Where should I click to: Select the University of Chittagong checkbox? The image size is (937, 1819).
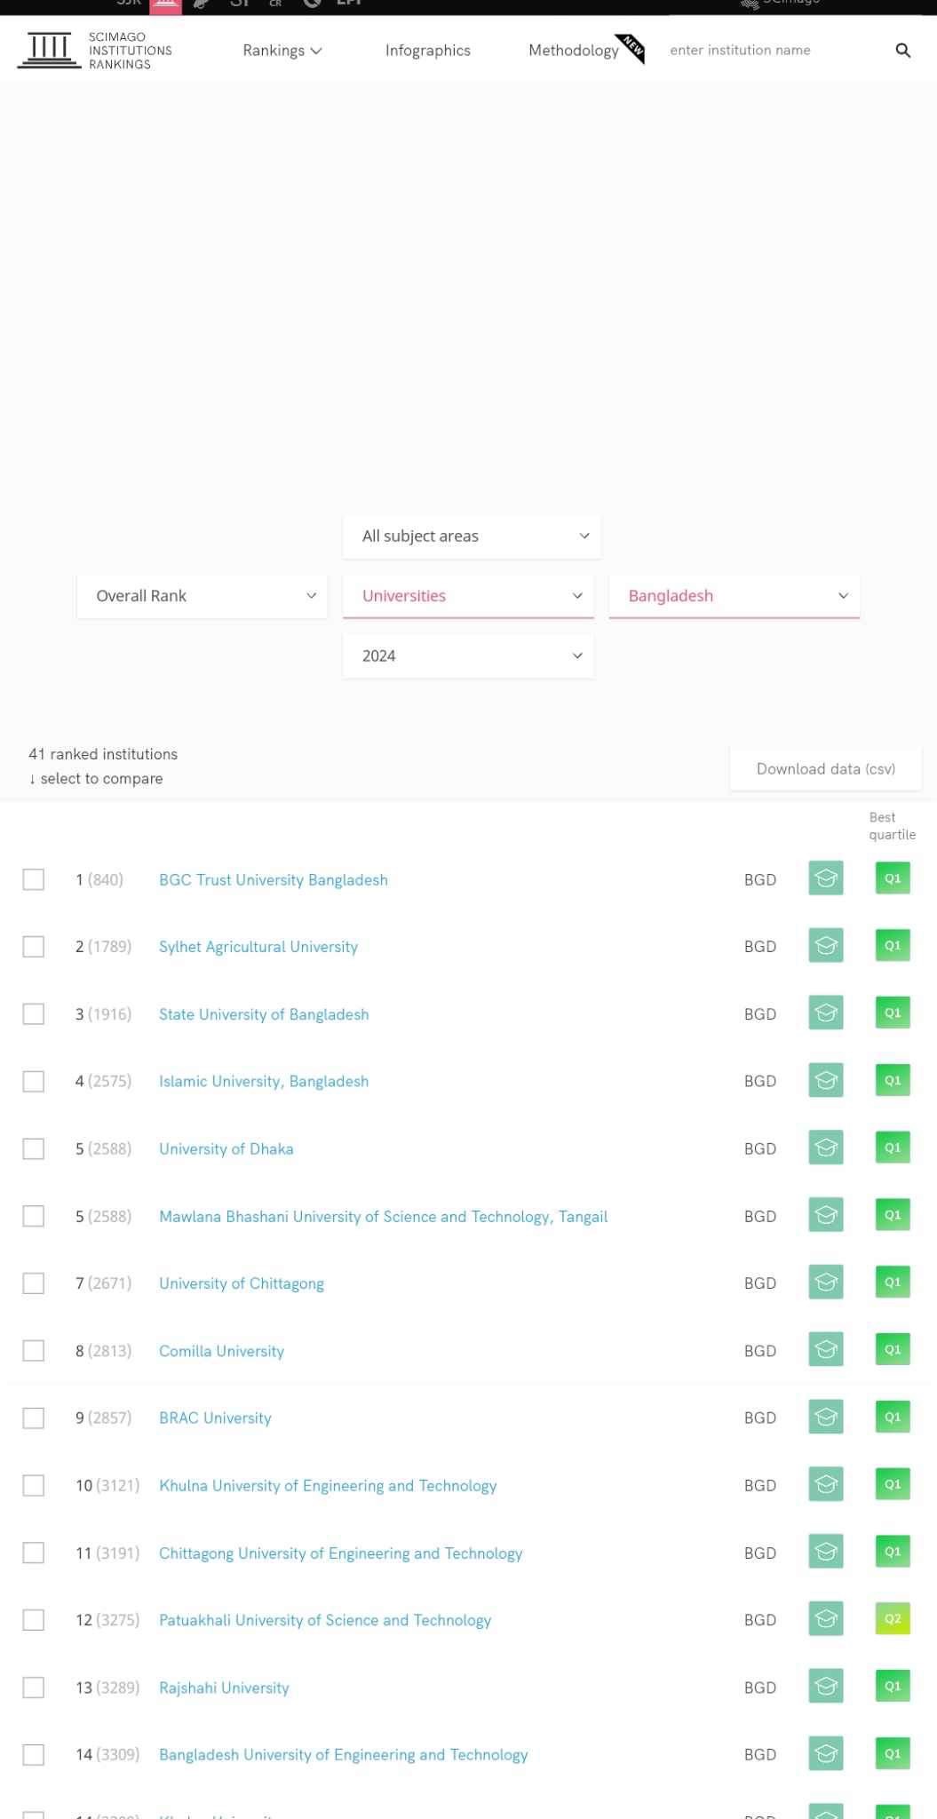point(34,1283)
